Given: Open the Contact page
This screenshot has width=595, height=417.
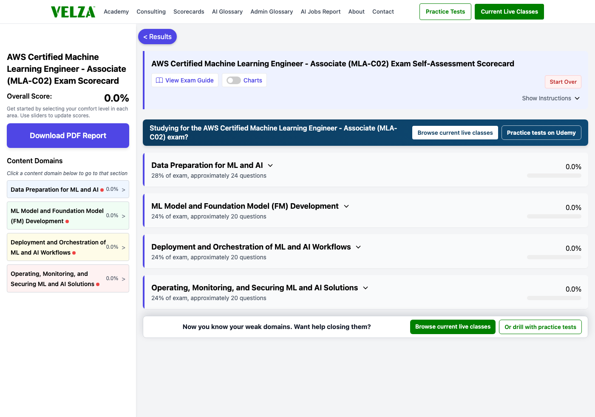Looking at the screenshot, I should [x=383, y=11].
